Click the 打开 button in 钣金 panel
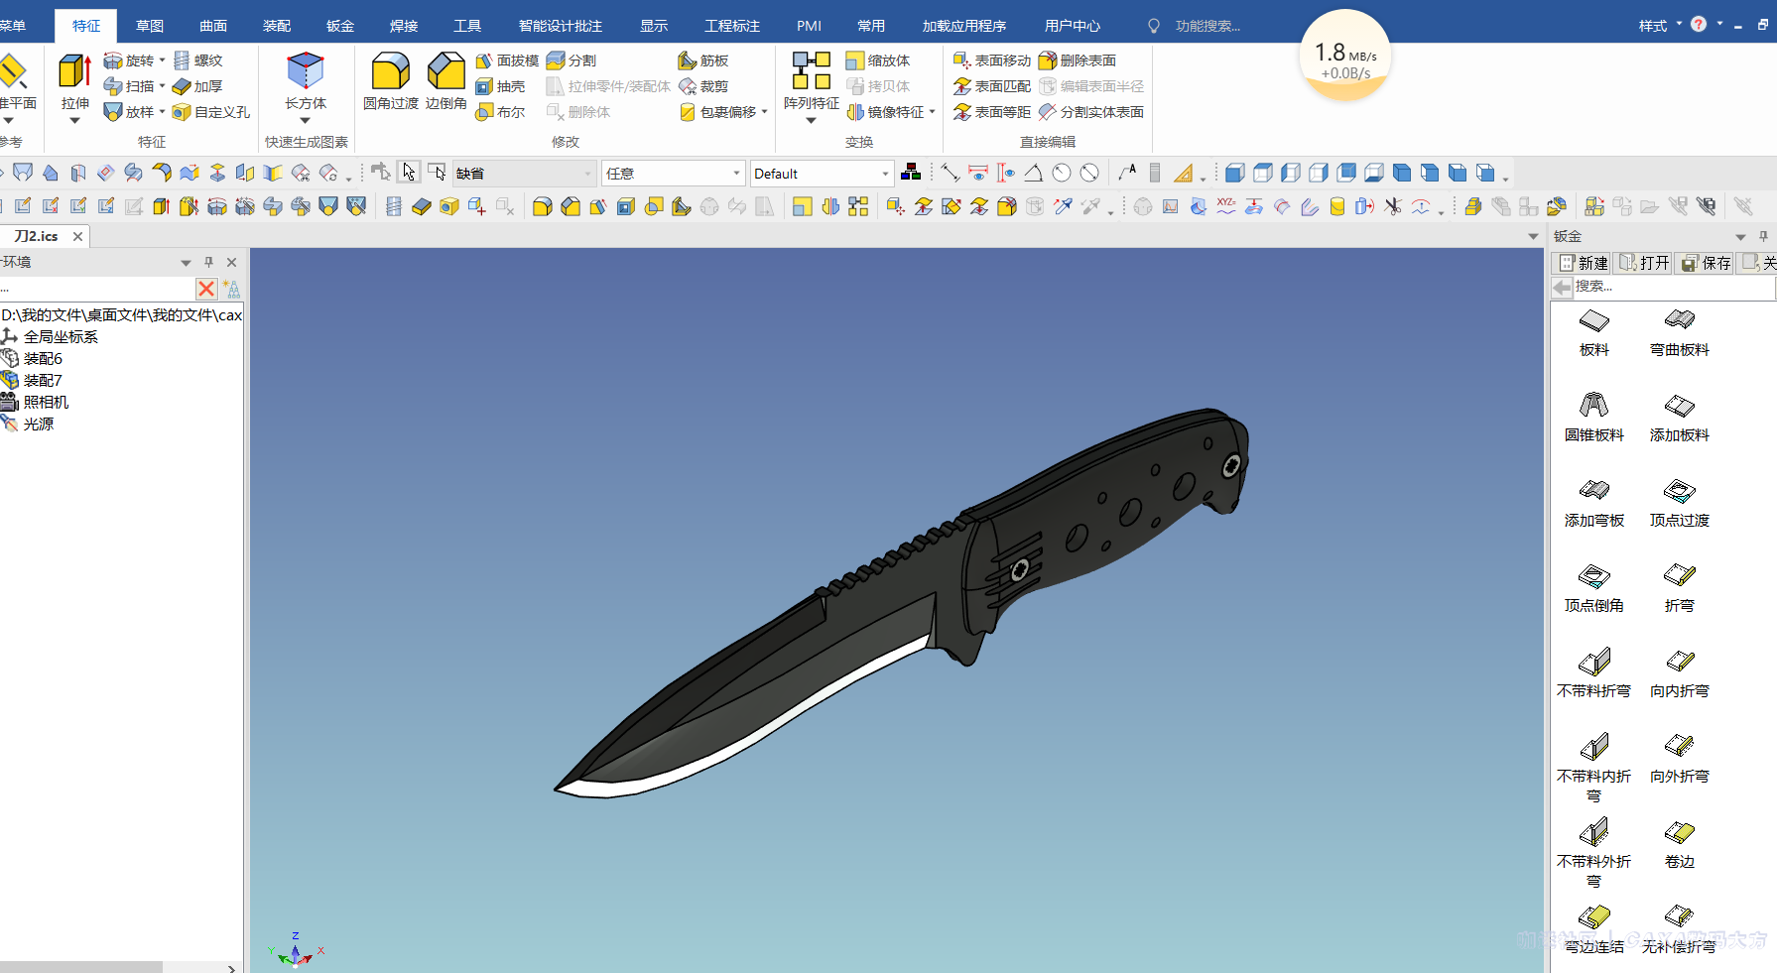Viewport: 1777px width, 973px height. pos(1645,263)
